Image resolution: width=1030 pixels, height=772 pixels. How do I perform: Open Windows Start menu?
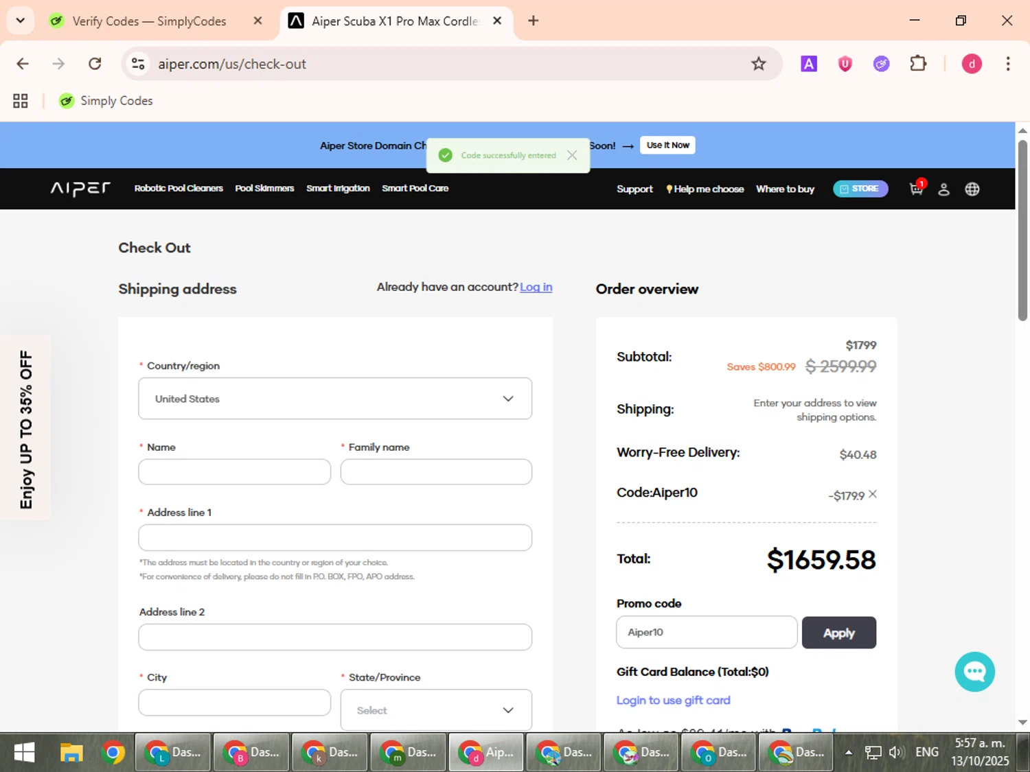pos(25,752)
